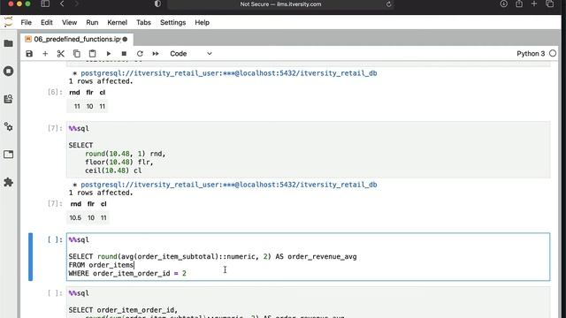
Task: Reload the page in Safari address bar
Action: 388,4
